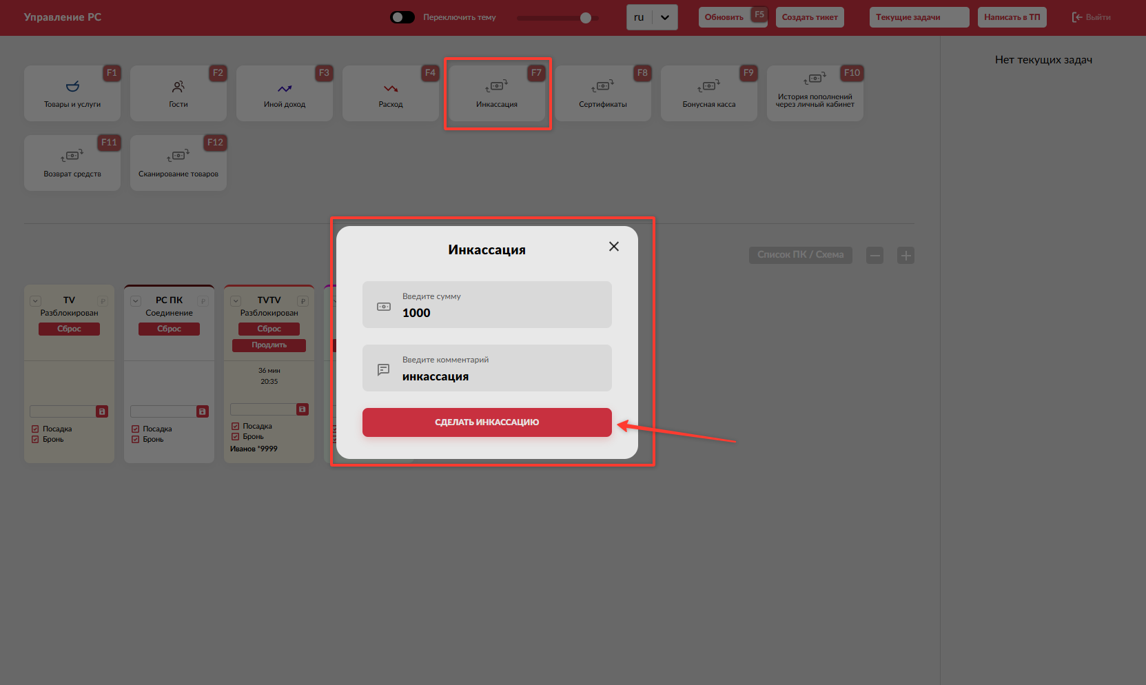This screenshot has width=1146, height=685.
Task: Uncheck Бронь on the PC ПК card
Action: (135, 439)
